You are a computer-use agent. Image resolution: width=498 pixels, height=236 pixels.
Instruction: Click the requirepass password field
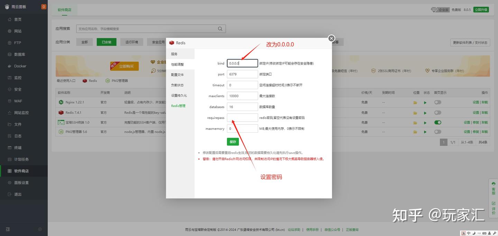[242, 118]
